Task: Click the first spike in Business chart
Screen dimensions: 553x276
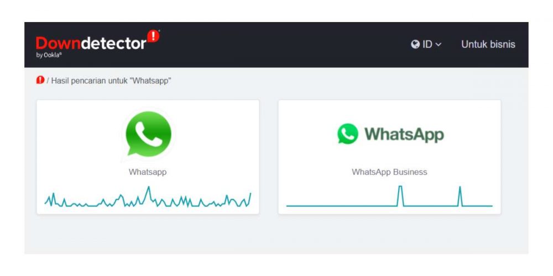Action: click(x=400, y=195)
